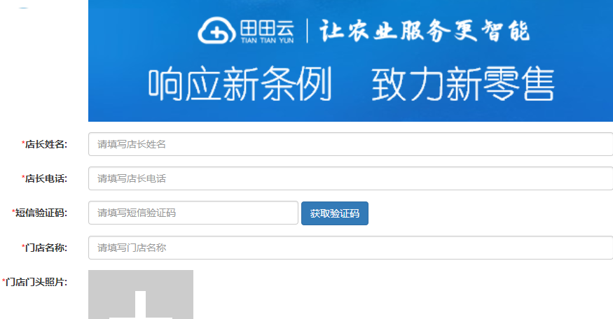Focus the 店长姓名 input field
This screenshot has width=613, height=319.
350,144
